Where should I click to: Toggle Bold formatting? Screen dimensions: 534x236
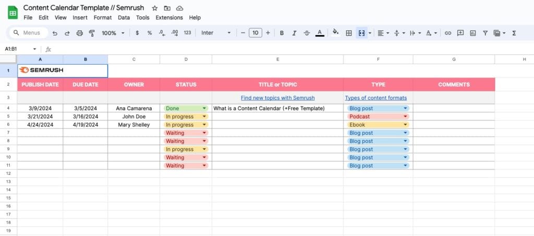coord(282,33)
